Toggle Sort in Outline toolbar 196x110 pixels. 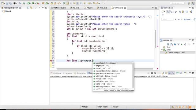(171, 44)
